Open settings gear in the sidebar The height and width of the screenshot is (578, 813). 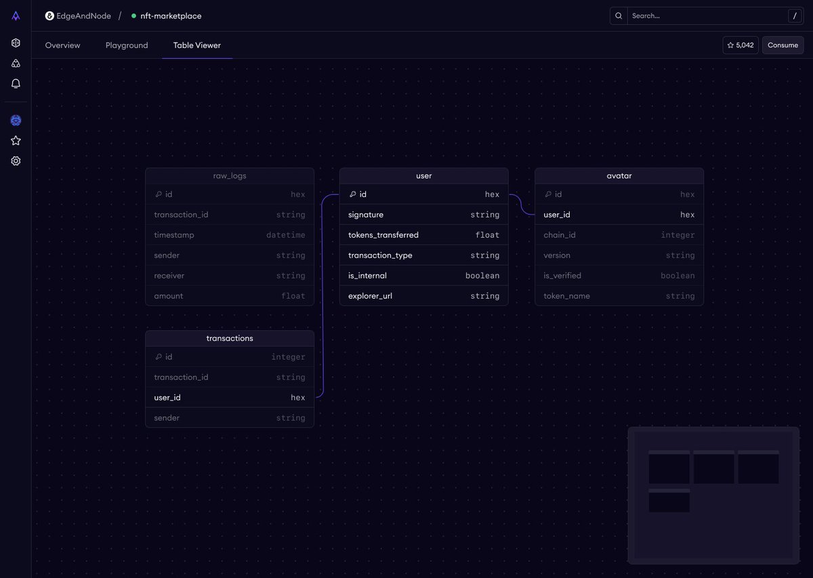tap(16, 161)
